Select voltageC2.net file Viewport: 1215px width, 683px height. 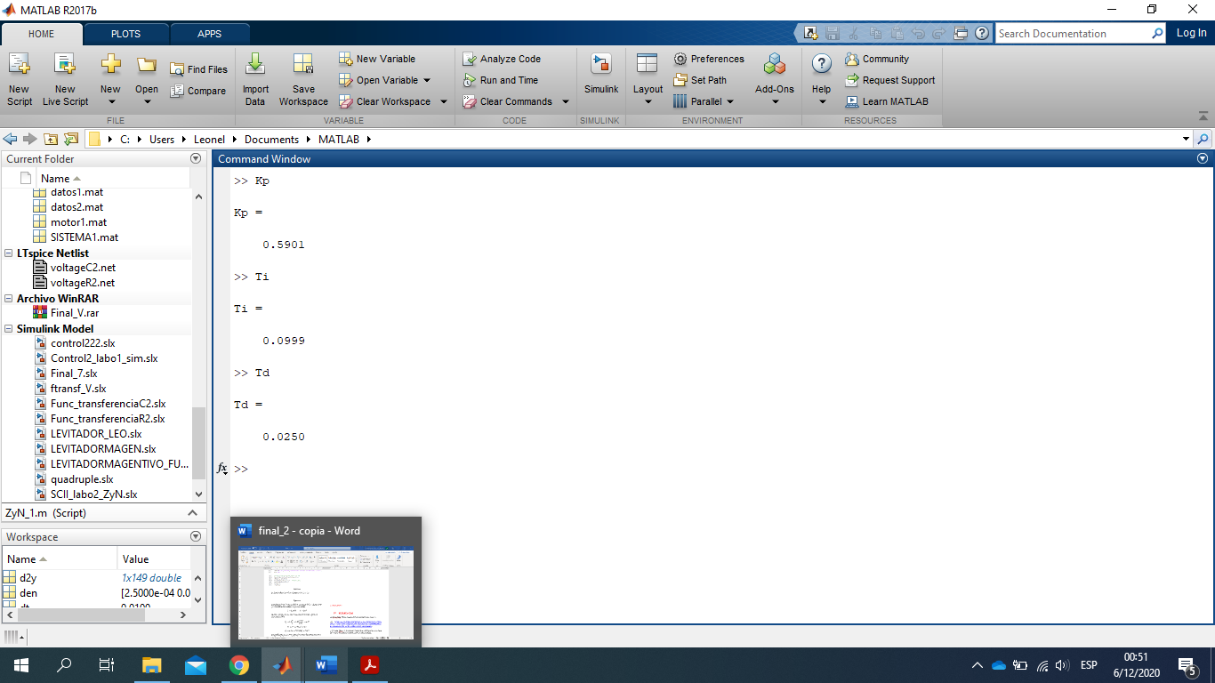83,267
